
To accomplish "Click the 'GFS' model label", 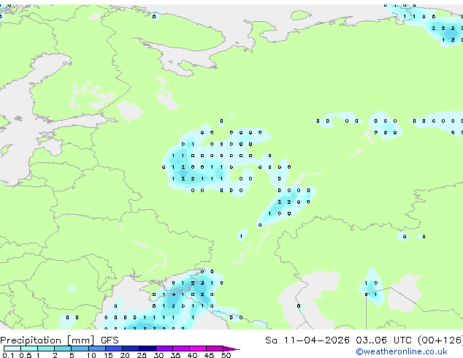I will (110, 340).
